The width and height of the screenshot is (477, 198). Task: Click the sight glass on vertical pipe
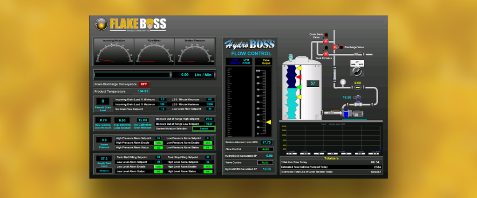click(334, 75)
